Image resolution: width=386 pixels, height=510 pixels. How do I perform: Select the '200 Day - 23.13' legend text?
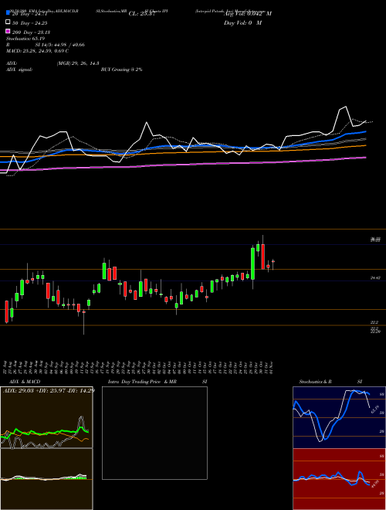click(x=31, y=32)
